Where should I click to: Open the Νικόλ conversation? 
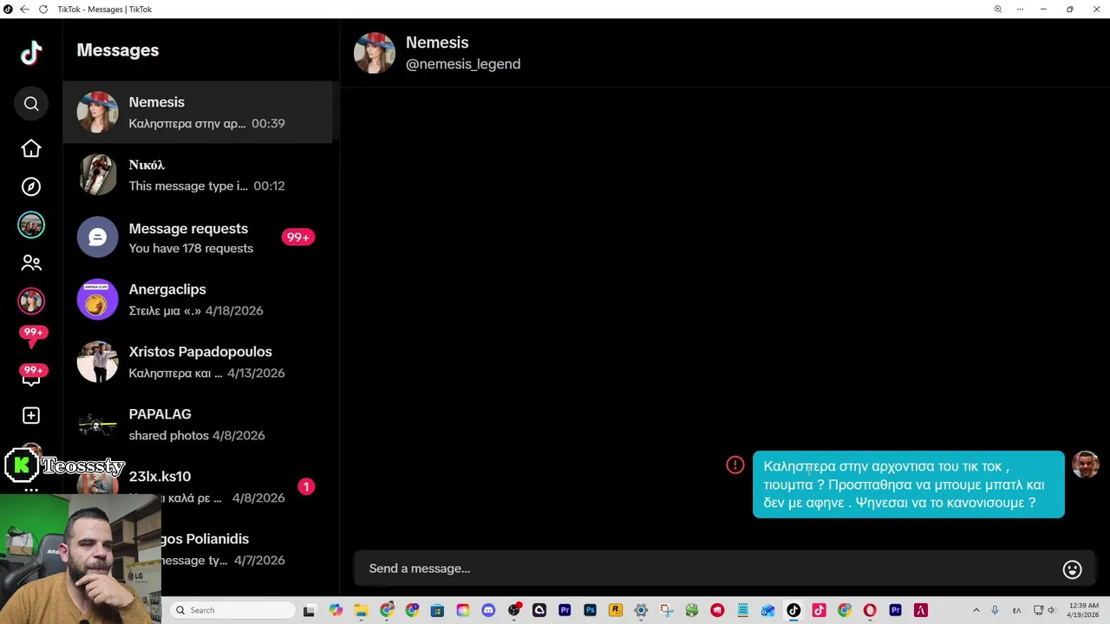198,175
